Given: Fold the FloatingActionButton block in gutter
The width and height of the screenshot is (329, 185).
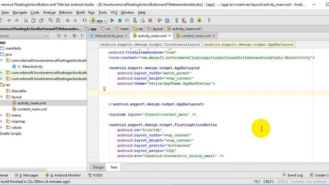Looking at the screenshot, I should (x=98, y=125).
